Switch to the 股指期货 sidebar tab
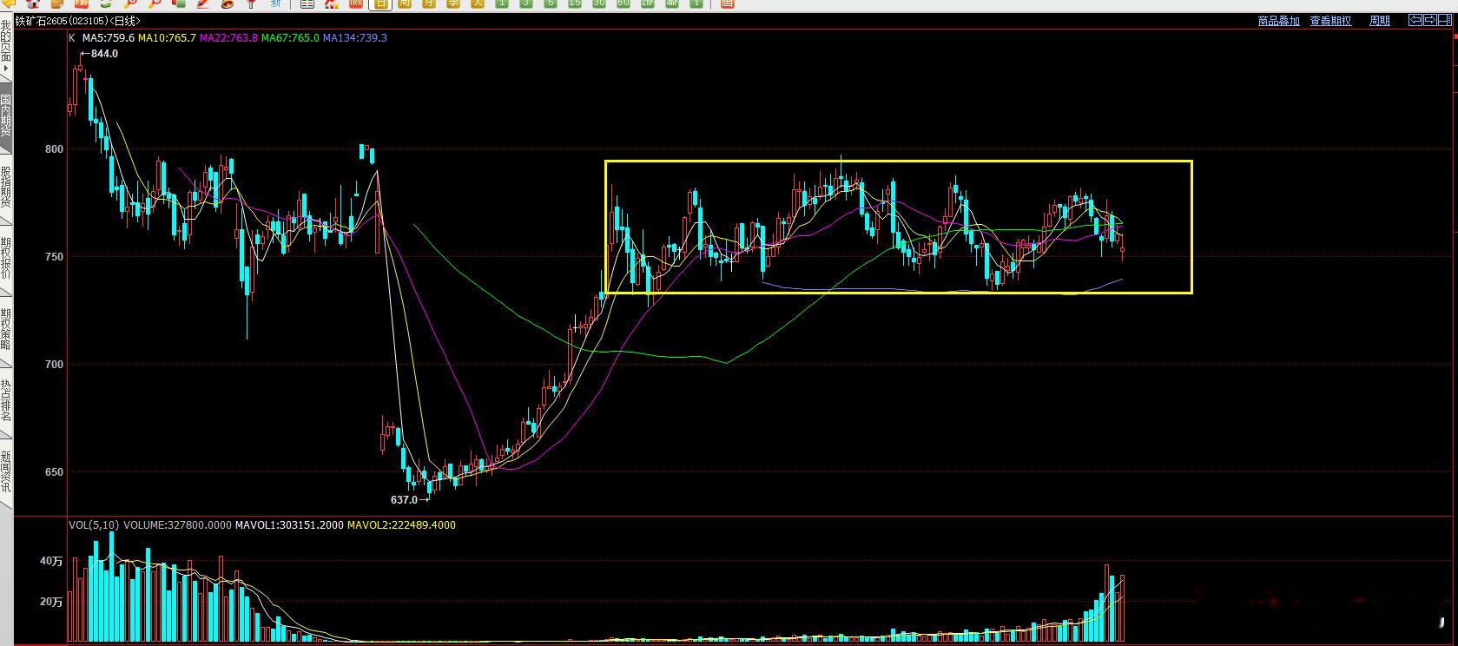The width and height of the screenshot is (1458, 646). pyautogui.click(x=5, y=187)
